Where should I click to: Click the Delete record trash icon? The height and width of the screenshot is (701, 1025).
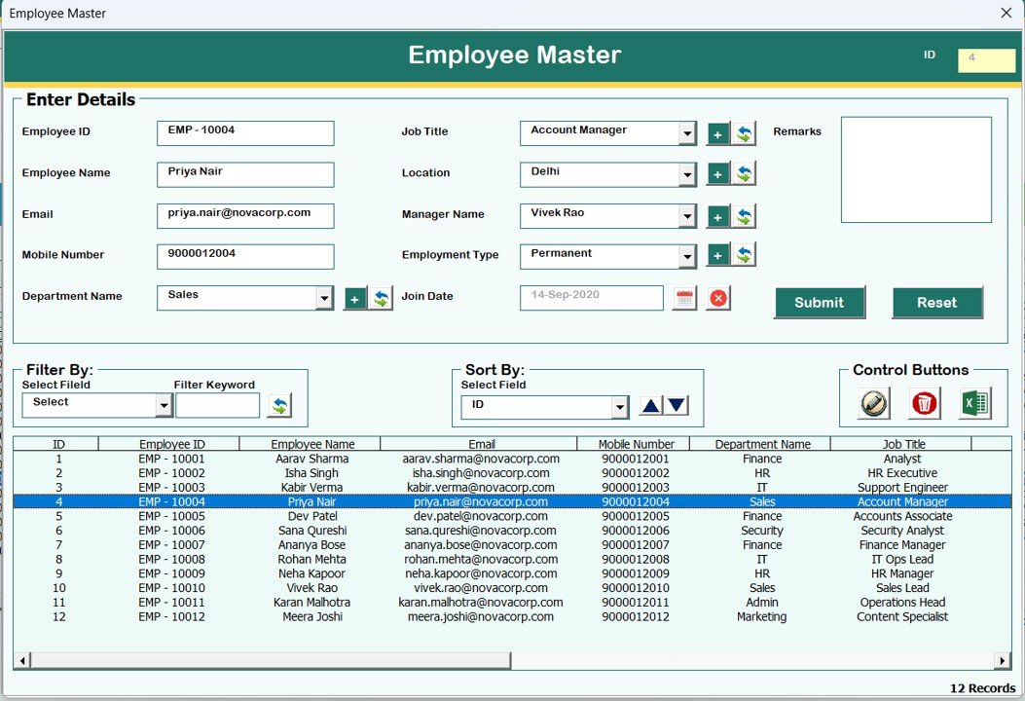coord(923,402)
